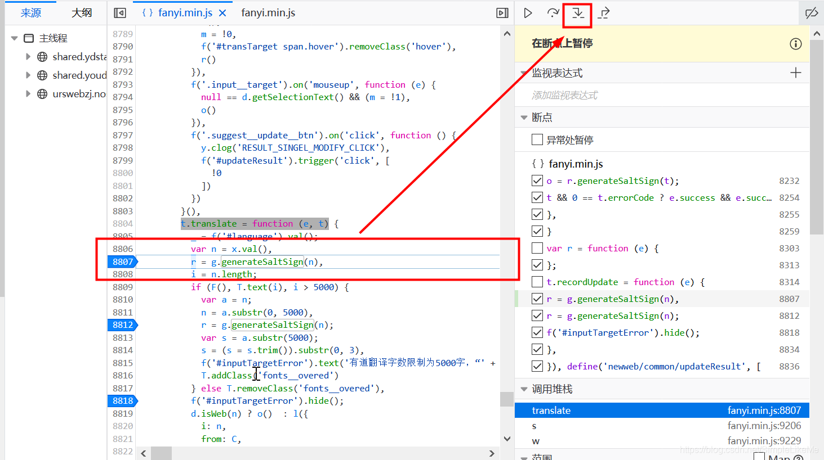This screenshot has width=824, height=460.
Task: Enable pause on exceptions checkbox
Action: point(537,139)
